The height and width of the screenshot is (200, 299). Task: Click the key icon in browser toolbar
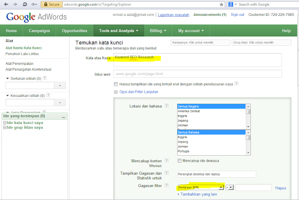tap(34, 4)
